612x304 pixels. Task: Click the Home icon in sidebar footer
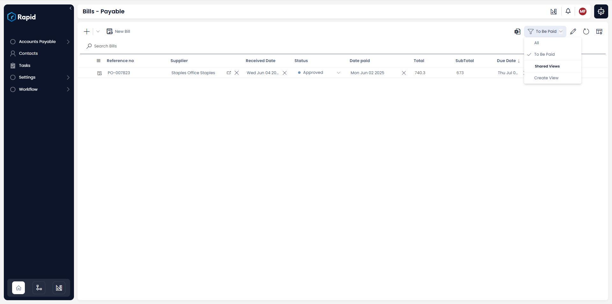[18, 288]
